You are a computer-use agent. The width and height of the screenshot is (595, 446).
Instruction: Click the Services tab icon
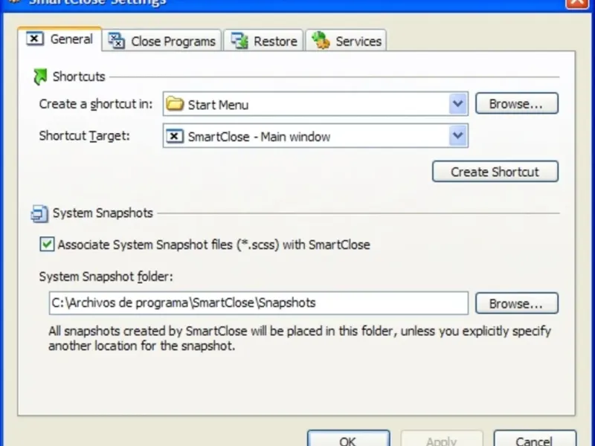point(321,40)
